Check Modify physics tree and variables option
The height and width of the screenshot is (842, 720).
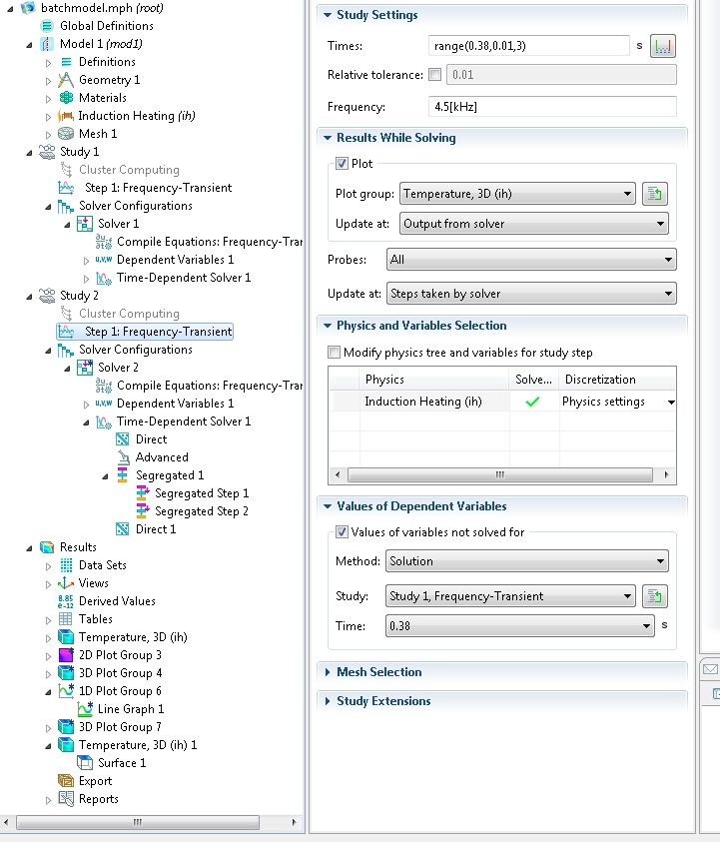pyautogui.click(x=334, y=353)
